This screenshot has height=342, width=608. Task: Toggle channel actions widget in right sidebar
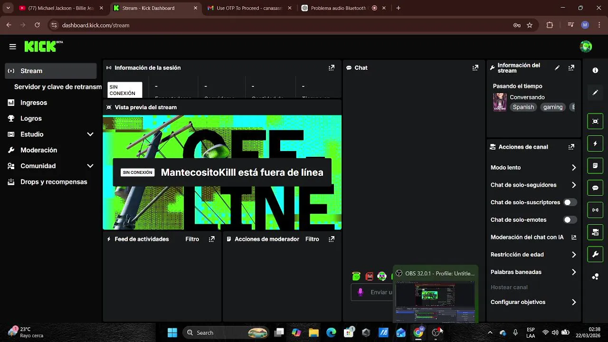click(595, 232)
